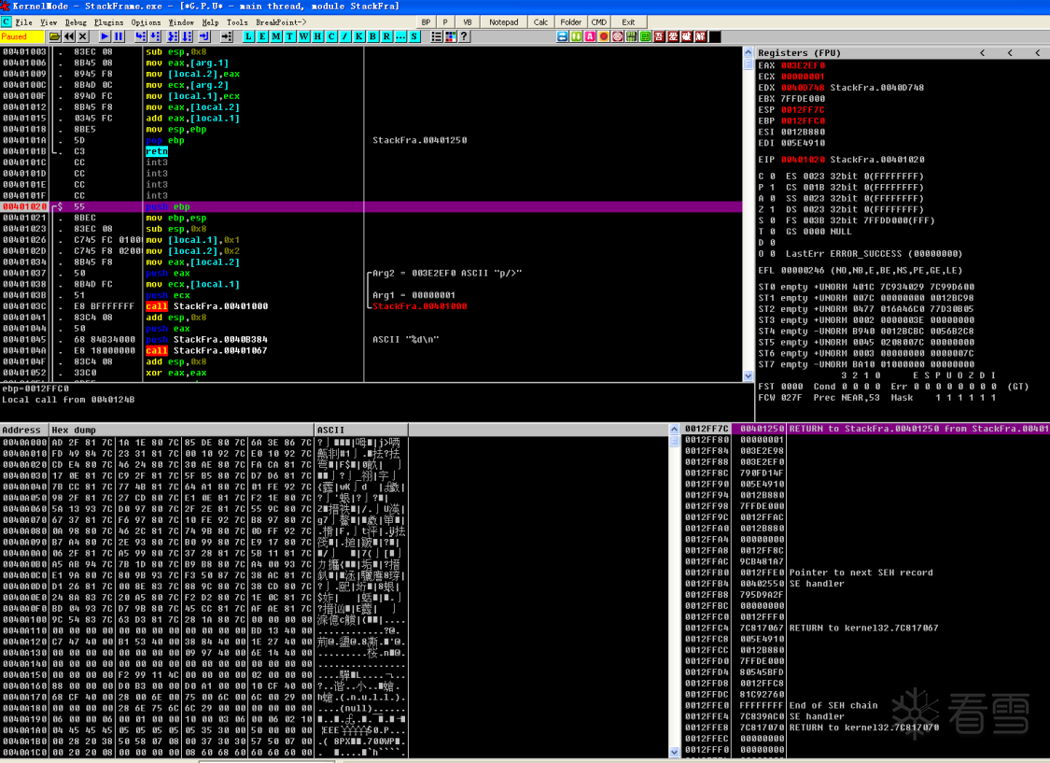The height and width of the screenshot is (763, 1050).
Task: Open the File menu
Action: (x=23, y=22)
